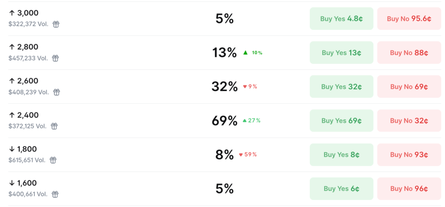
Task: Click the gift icon beside $615,651 Vol.
Action: coord(53,160)
